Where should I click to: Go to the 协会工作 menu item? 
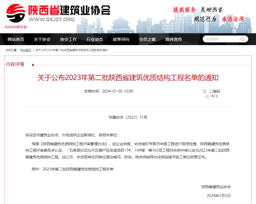click(x=68, y=39)
